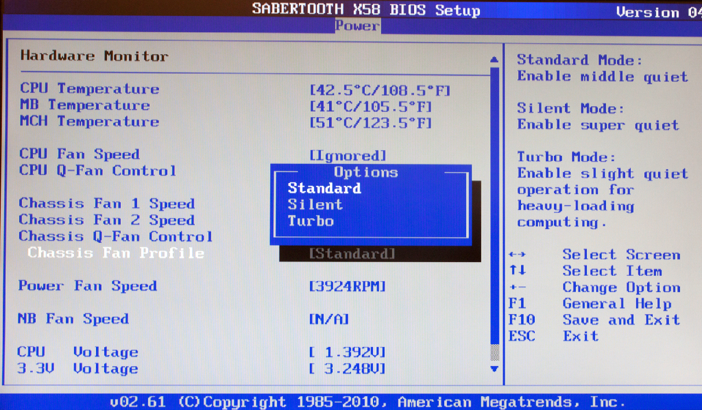Open the [Standard] value of Chassis Fan Profile
This screenshot has width=702, height=410.
point(352,254)
